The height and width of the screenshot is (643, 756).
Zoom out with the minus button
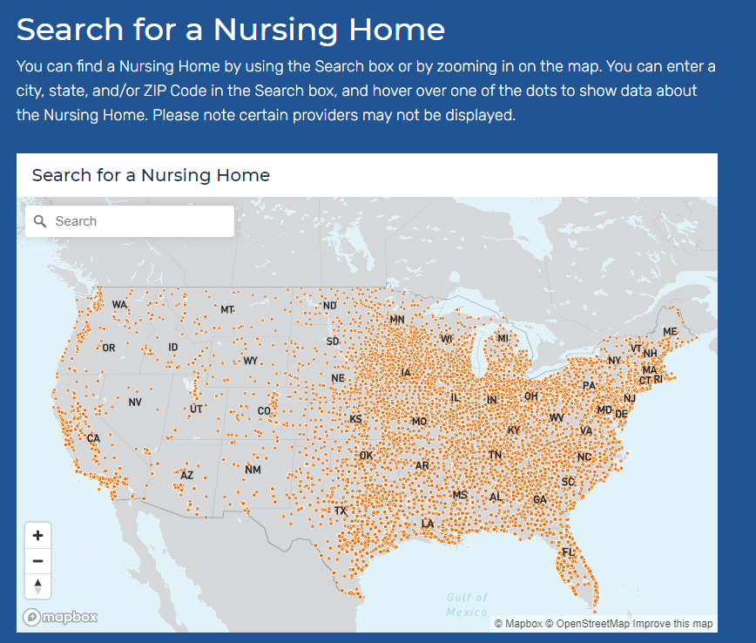(37, 561)
